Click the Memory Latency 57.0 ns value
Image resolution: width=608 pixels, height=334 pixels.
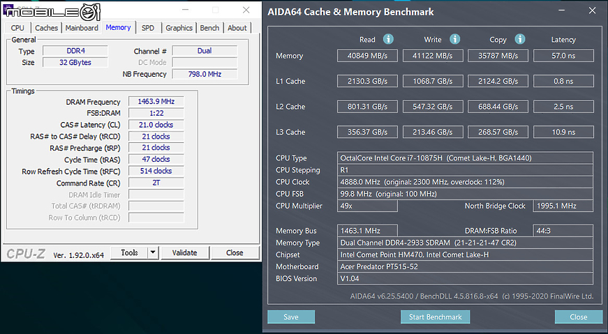(563, 55)
